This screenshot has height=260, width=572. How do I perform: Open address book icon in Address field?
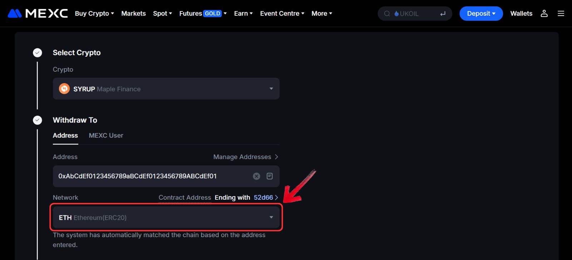pos(270,176)
